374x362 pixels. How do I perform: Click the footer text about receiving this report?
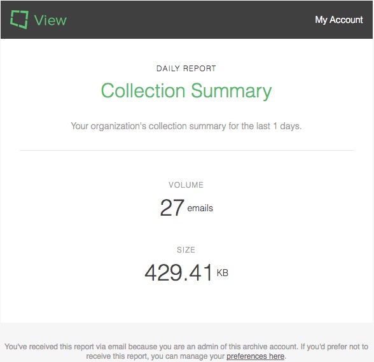(186, 351)
